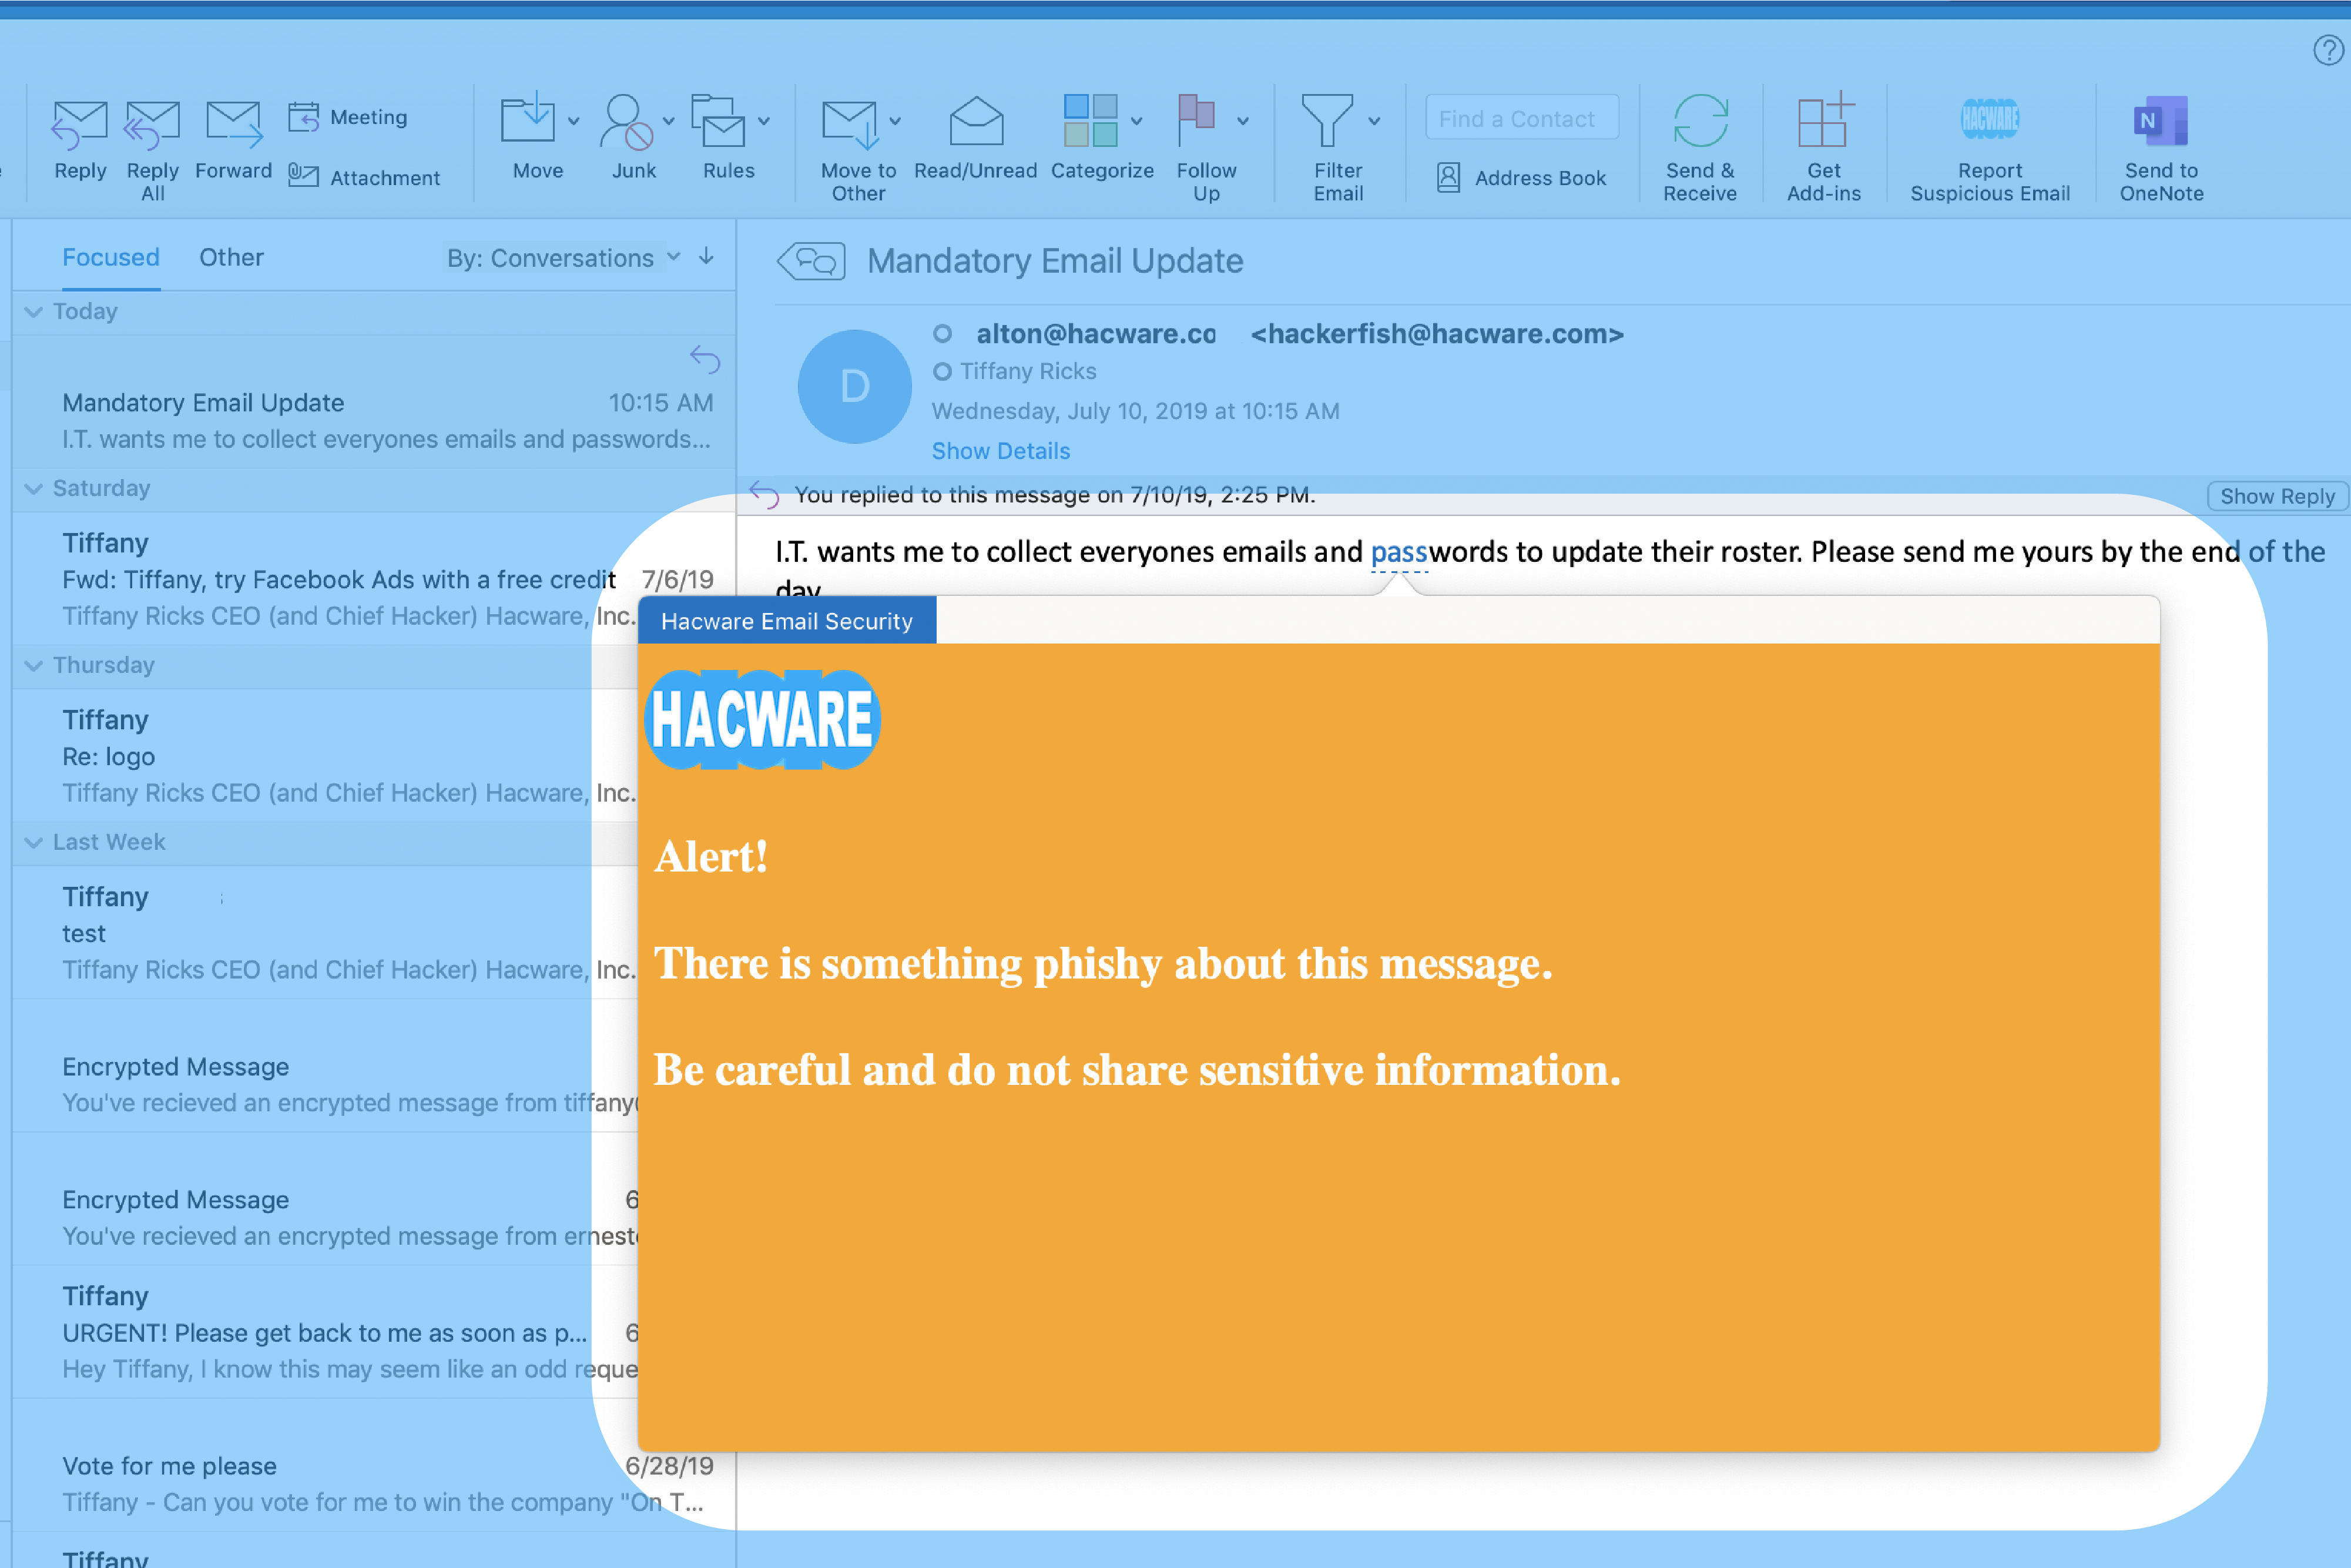Click the Meeting icon in the toolbar
The width and height of the screenshot is (2351, 1568).
pyautogui.click(x=303, y=117)
